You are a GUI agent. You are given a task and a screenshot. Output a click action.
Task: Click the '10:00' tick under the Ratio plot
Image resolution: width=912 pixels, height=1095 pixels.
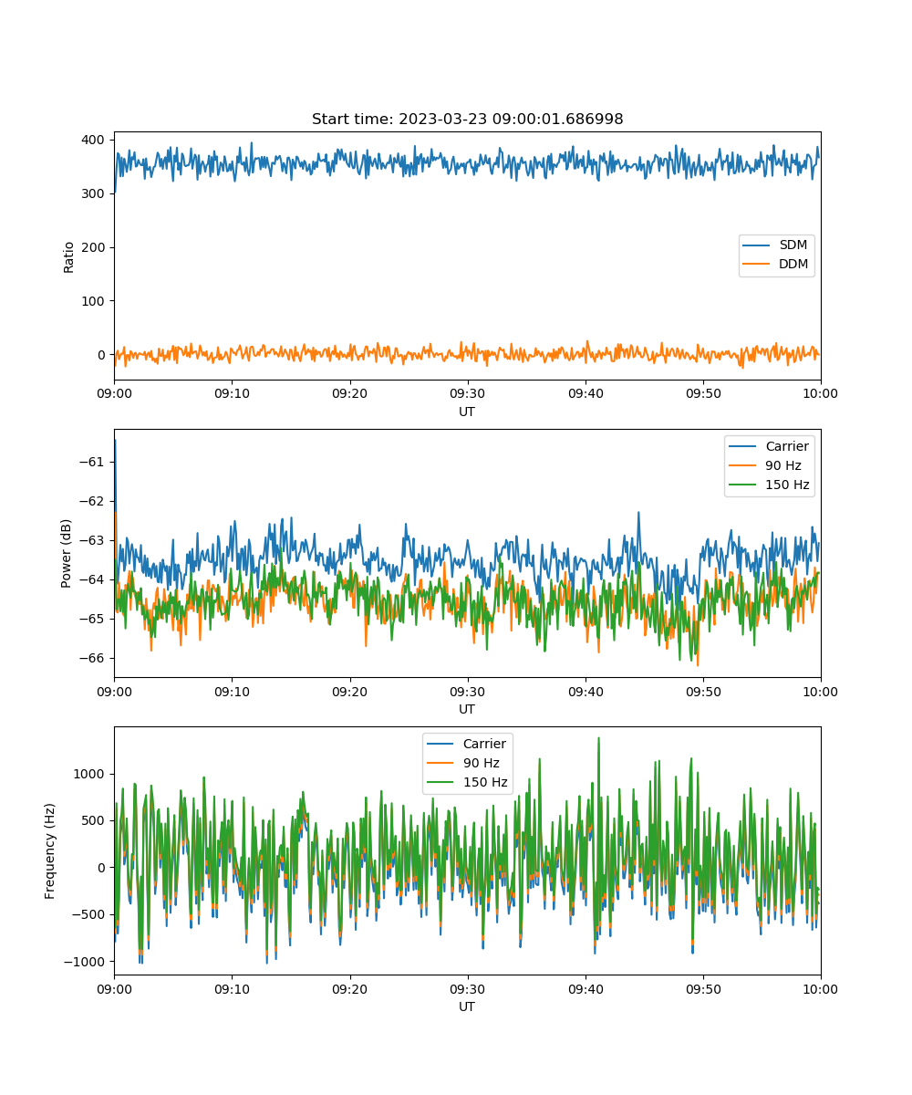(821, 394)
